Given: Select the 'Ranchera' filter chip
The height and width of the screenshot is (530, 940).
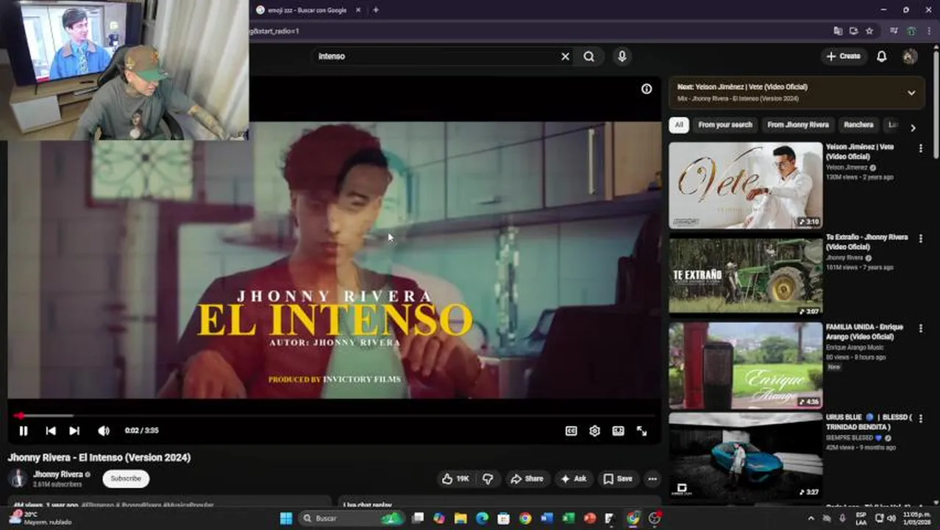Looking at the screenshot, I should pyautogui.click(x=858, y=125).
